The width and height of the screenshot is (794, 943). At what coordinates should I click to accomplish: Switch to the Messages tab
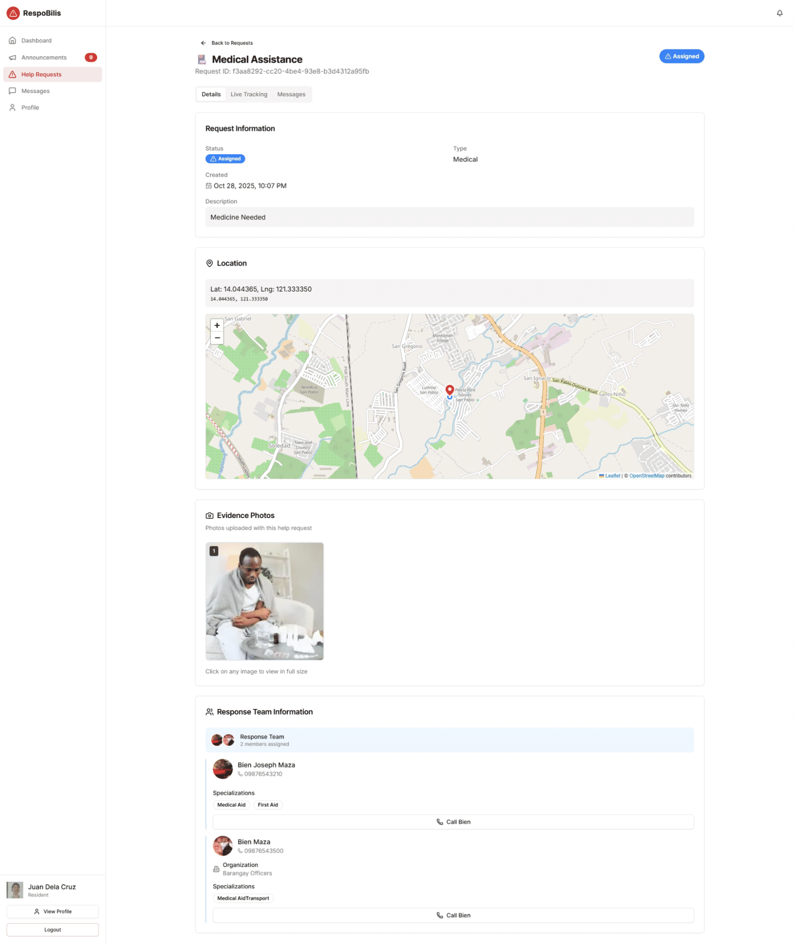(x=291, y=94)
